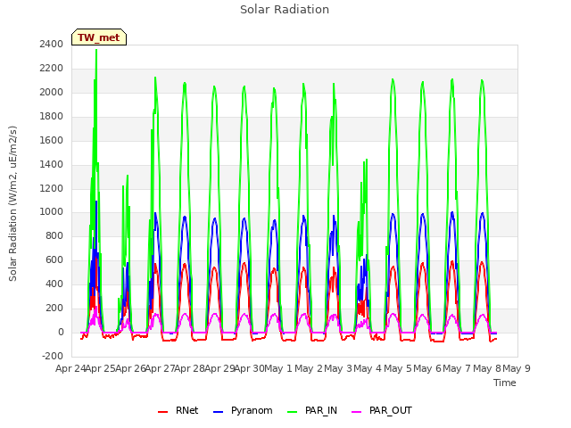Click the May 4 date tick label
This screenshot has width=571, height=428.
pyautogui.click(x=368, y=368)
